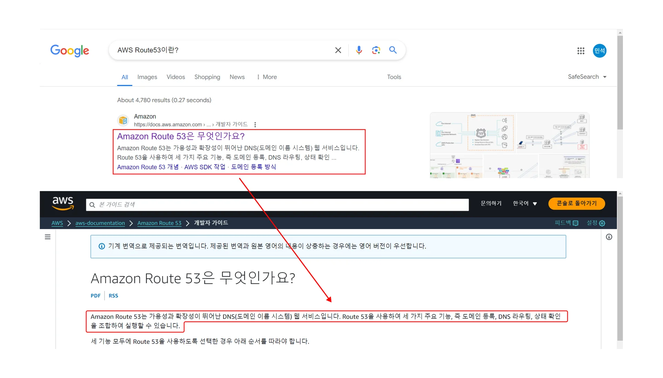Start voice search with microphone icon

click(359, 50)
